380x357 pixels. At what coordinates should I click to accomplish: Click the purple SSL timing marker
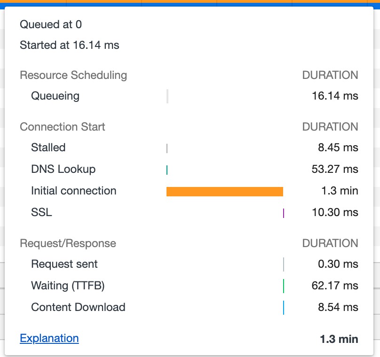(284, 213)
